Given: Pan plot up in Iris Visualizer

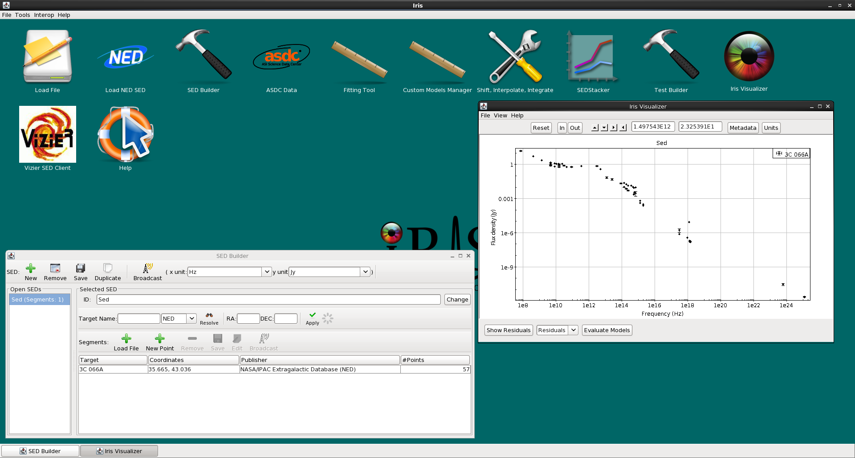Looking at the screenshot, I should (595, 128).
